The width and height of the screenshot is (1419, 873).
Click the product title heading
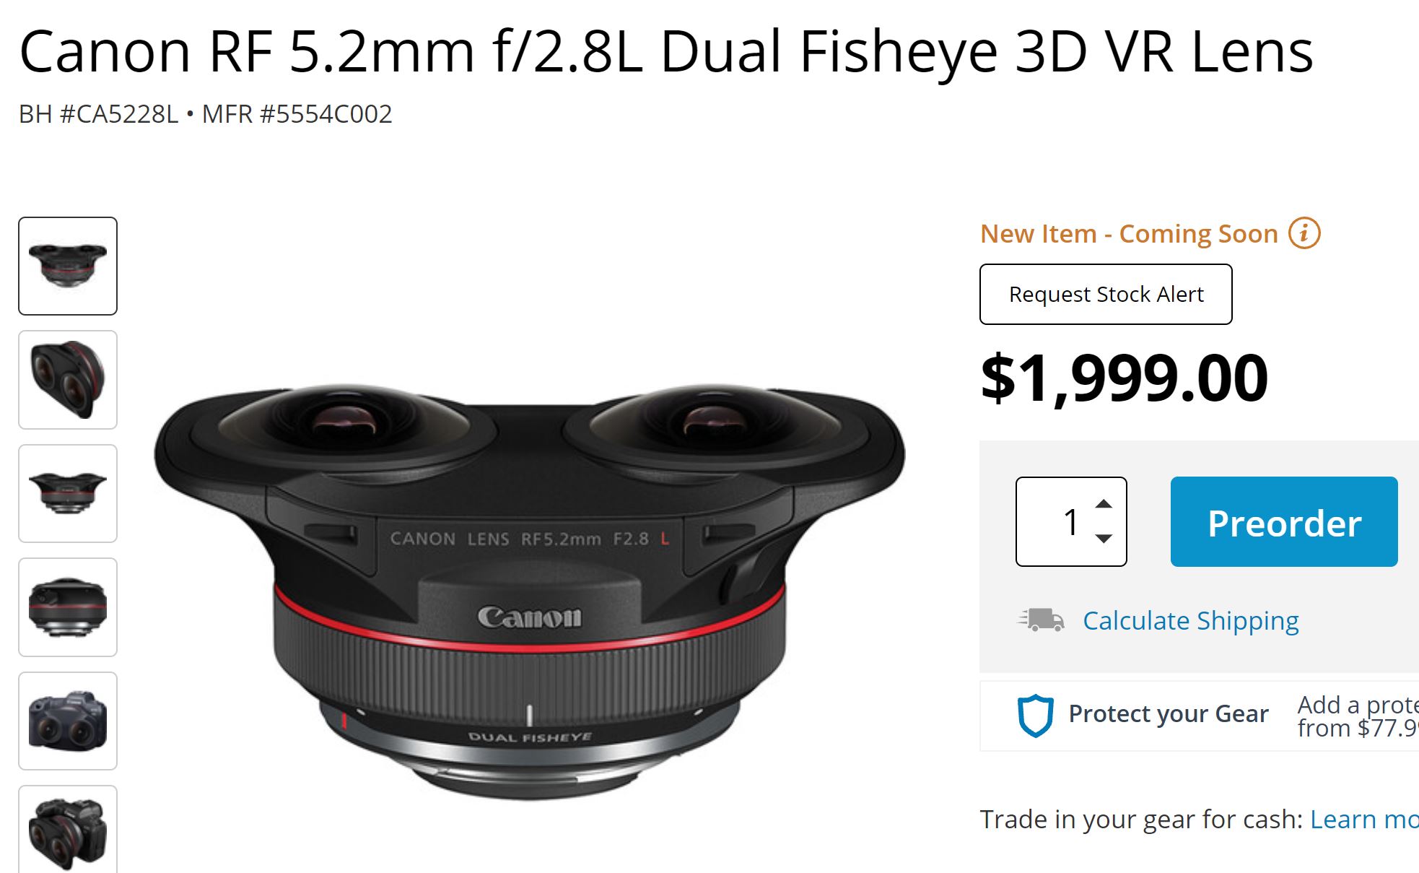click(x=665, y=52)
